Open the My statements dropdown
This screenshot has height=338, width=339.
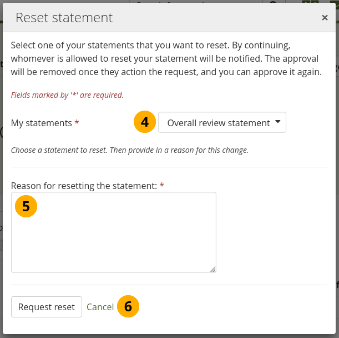tap(218, 123)
